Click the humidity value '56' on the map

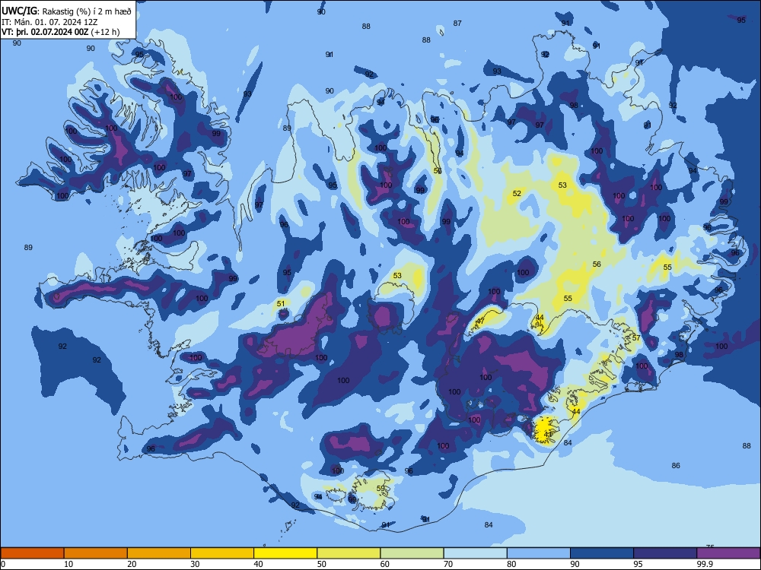point(597,264)
